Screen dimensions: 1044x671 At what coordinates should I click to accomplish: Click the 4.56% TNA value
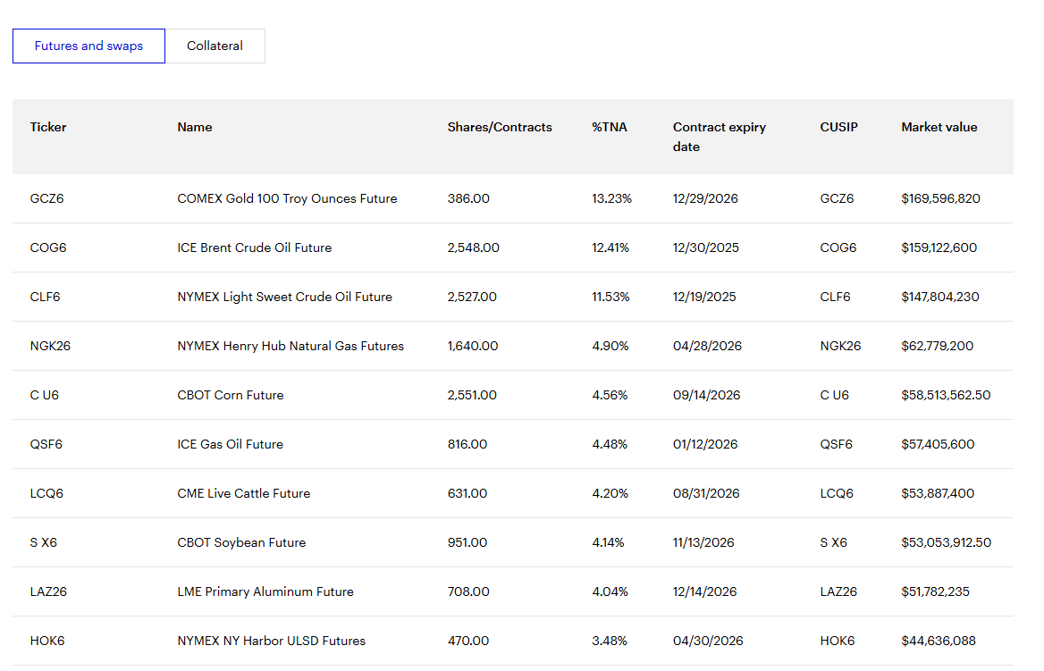tap(610, 396)
